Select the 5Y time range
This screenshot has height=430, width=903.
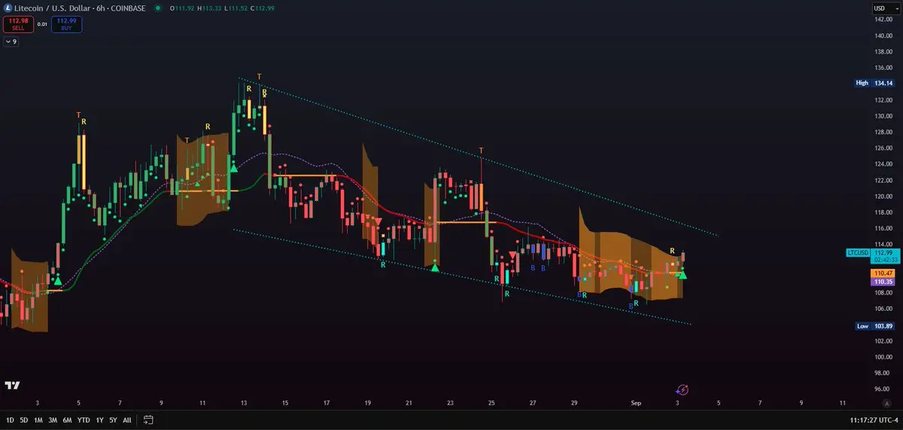click(113, 419)
